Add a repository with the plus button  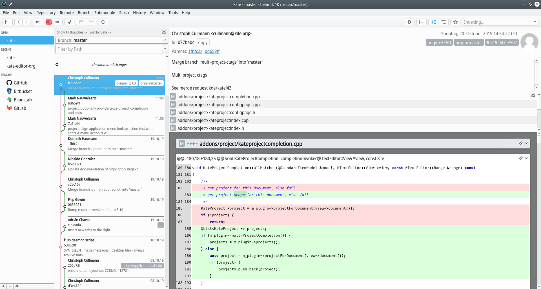click(3, 286)
